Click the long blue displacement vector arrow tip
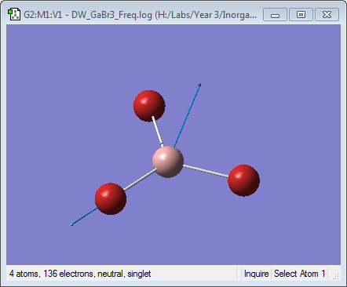This screenshot has width=347, height=287. click(x=200, y=85)
